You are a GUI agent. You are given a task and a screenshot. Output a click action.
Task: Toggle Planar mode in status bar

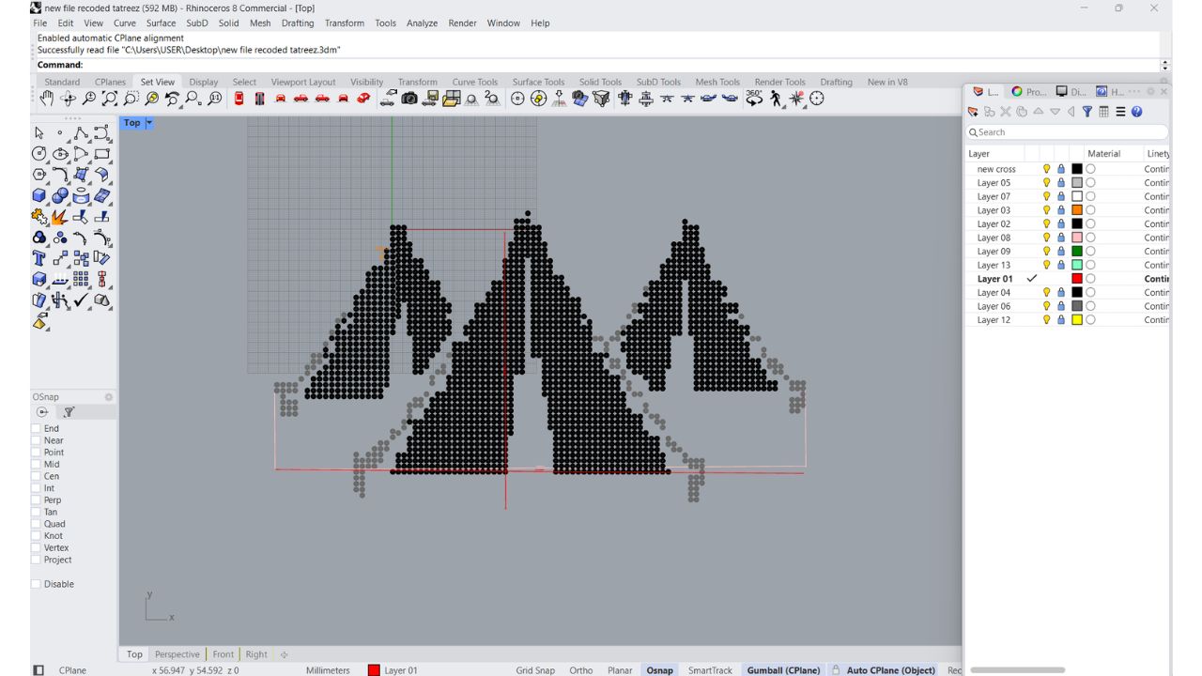[x=620, y=670]
